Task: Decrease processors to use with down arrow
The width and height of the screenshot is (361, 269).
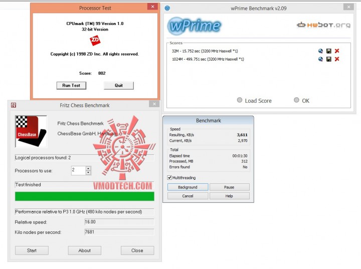Action: pyautogui.click(x=88, y=173)
